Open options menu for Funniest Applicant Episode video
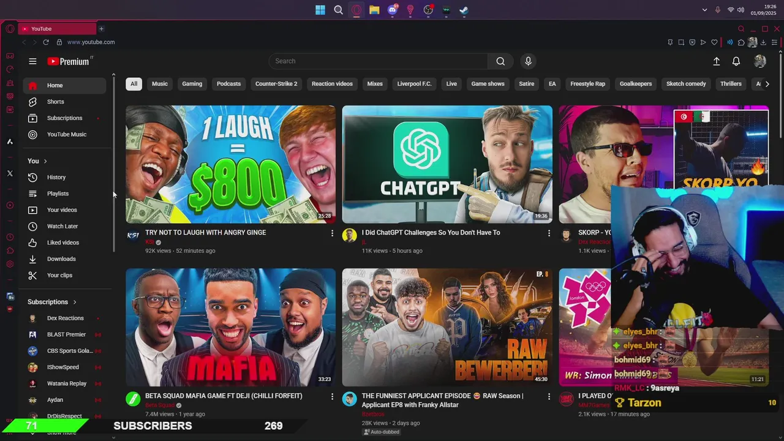The width and height of the screenshot is (784, 441). tap(549, 397)
